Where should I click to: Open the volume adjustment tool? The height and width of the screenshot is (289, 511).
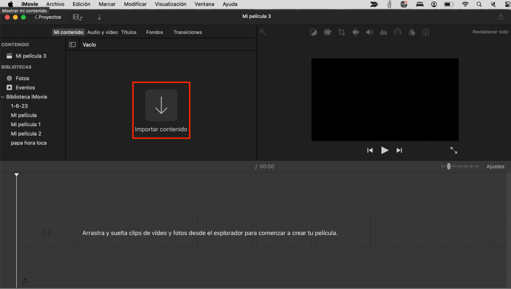coord(369,32)
